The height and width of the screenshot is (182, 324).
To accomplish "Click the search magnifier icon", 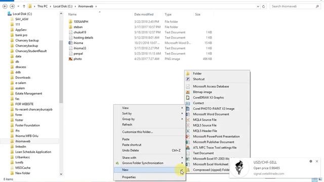I will pos(317,7).
